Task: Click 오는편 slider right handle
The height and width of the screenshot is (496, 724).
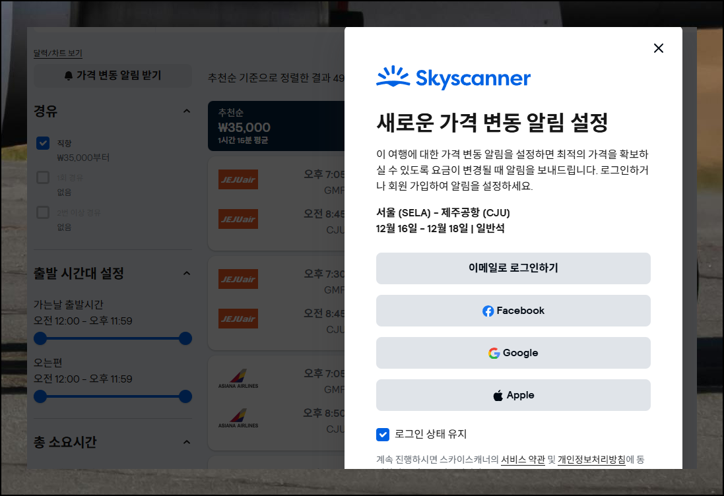Action: click(185, 396)
